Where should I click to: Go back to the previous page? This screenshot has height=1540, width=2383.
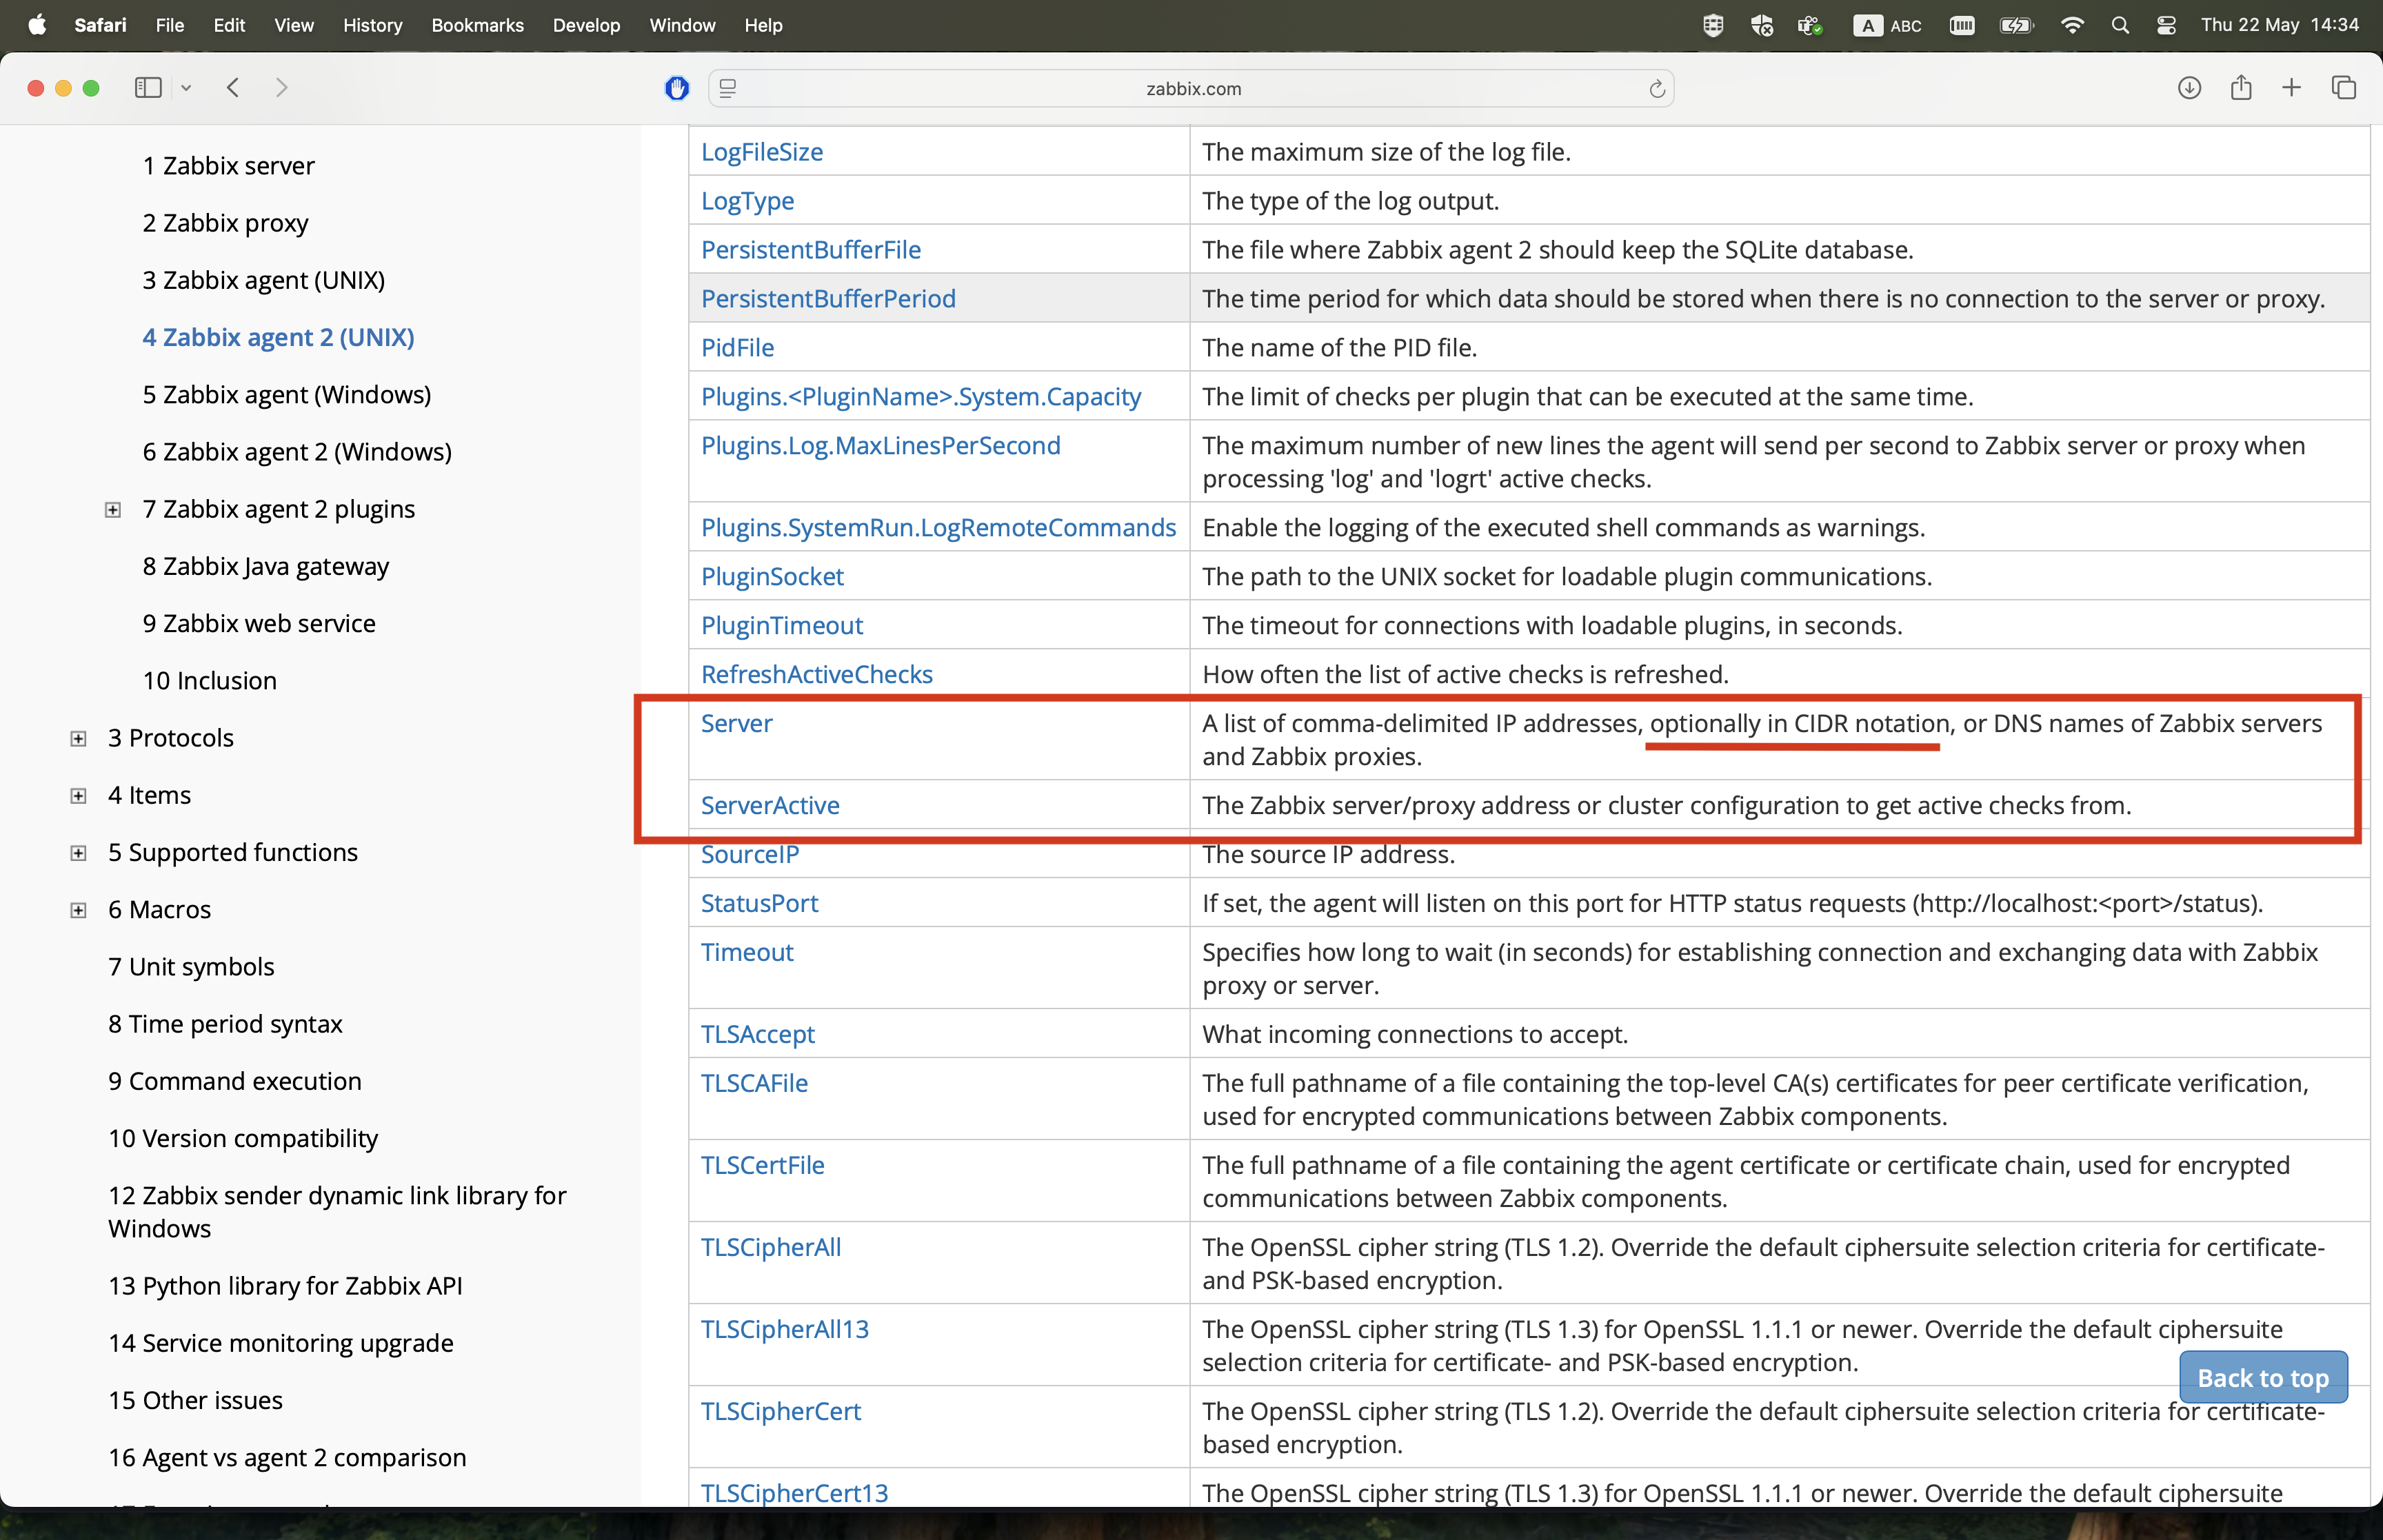pos(233,88)
